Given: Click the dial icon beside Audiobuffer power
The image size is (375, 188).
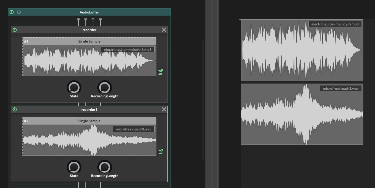Looking at the screenshot, I should click(19, 12).
